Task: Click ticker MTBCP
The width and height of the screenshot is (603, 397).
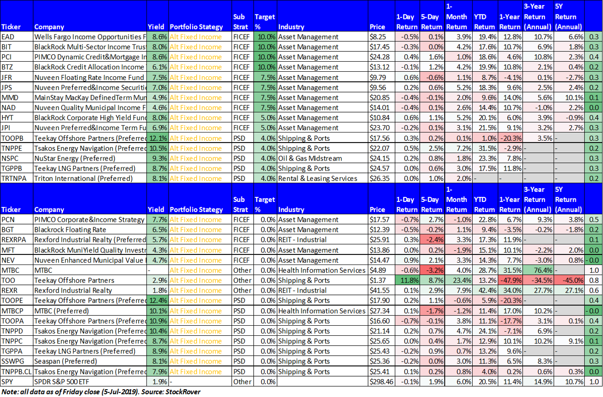Action: [x=17, y=311]
